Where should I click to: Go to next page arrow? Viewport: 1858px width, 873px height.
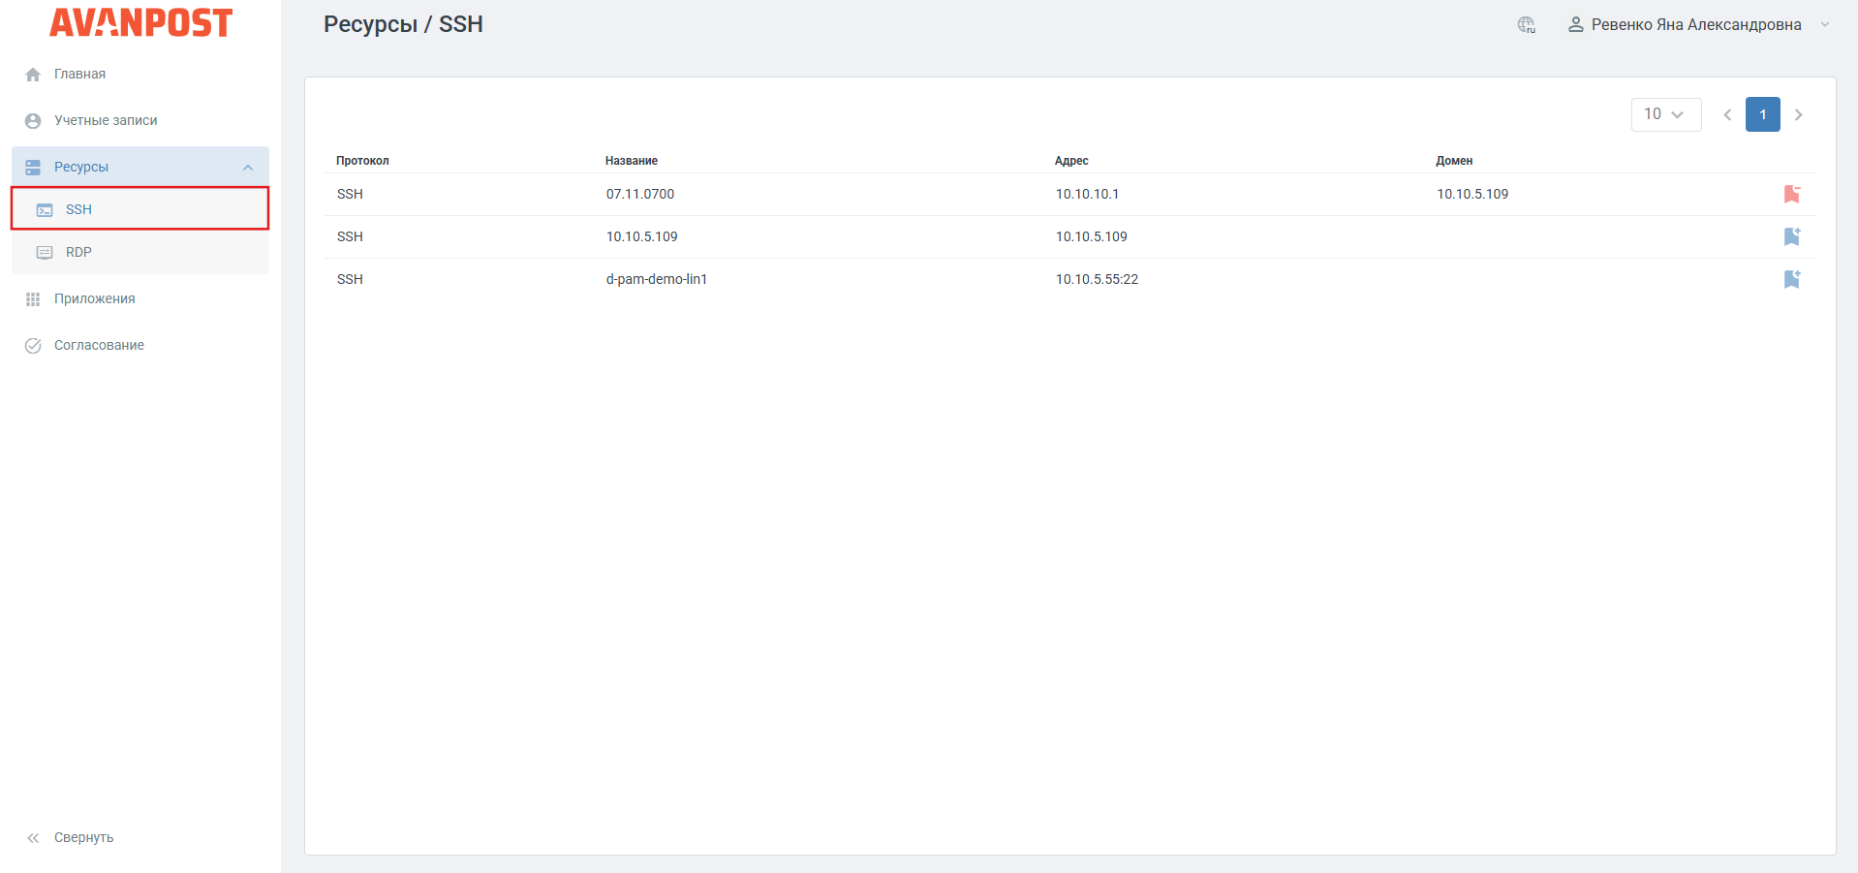point(1799,114)
